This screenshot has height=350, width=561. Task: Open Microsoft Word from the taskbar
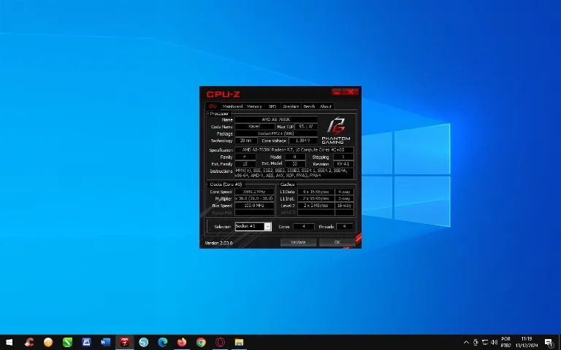point(105,342)
